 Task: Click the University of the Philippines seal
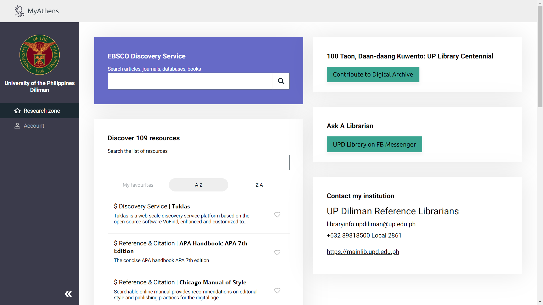point(39,55)
